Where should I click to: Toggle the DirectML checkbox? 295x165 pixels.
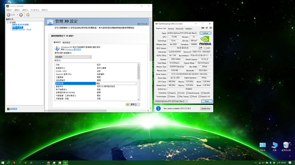click(202, 93)
